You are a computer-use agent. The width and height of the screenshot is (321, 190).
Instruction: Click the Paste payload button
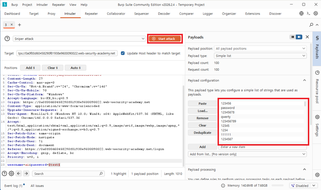click(x=202, y=103)
